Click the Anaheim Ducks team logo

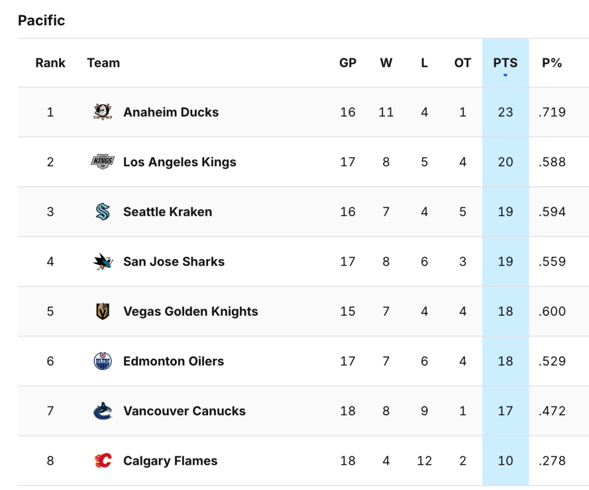tap(103, 112)
